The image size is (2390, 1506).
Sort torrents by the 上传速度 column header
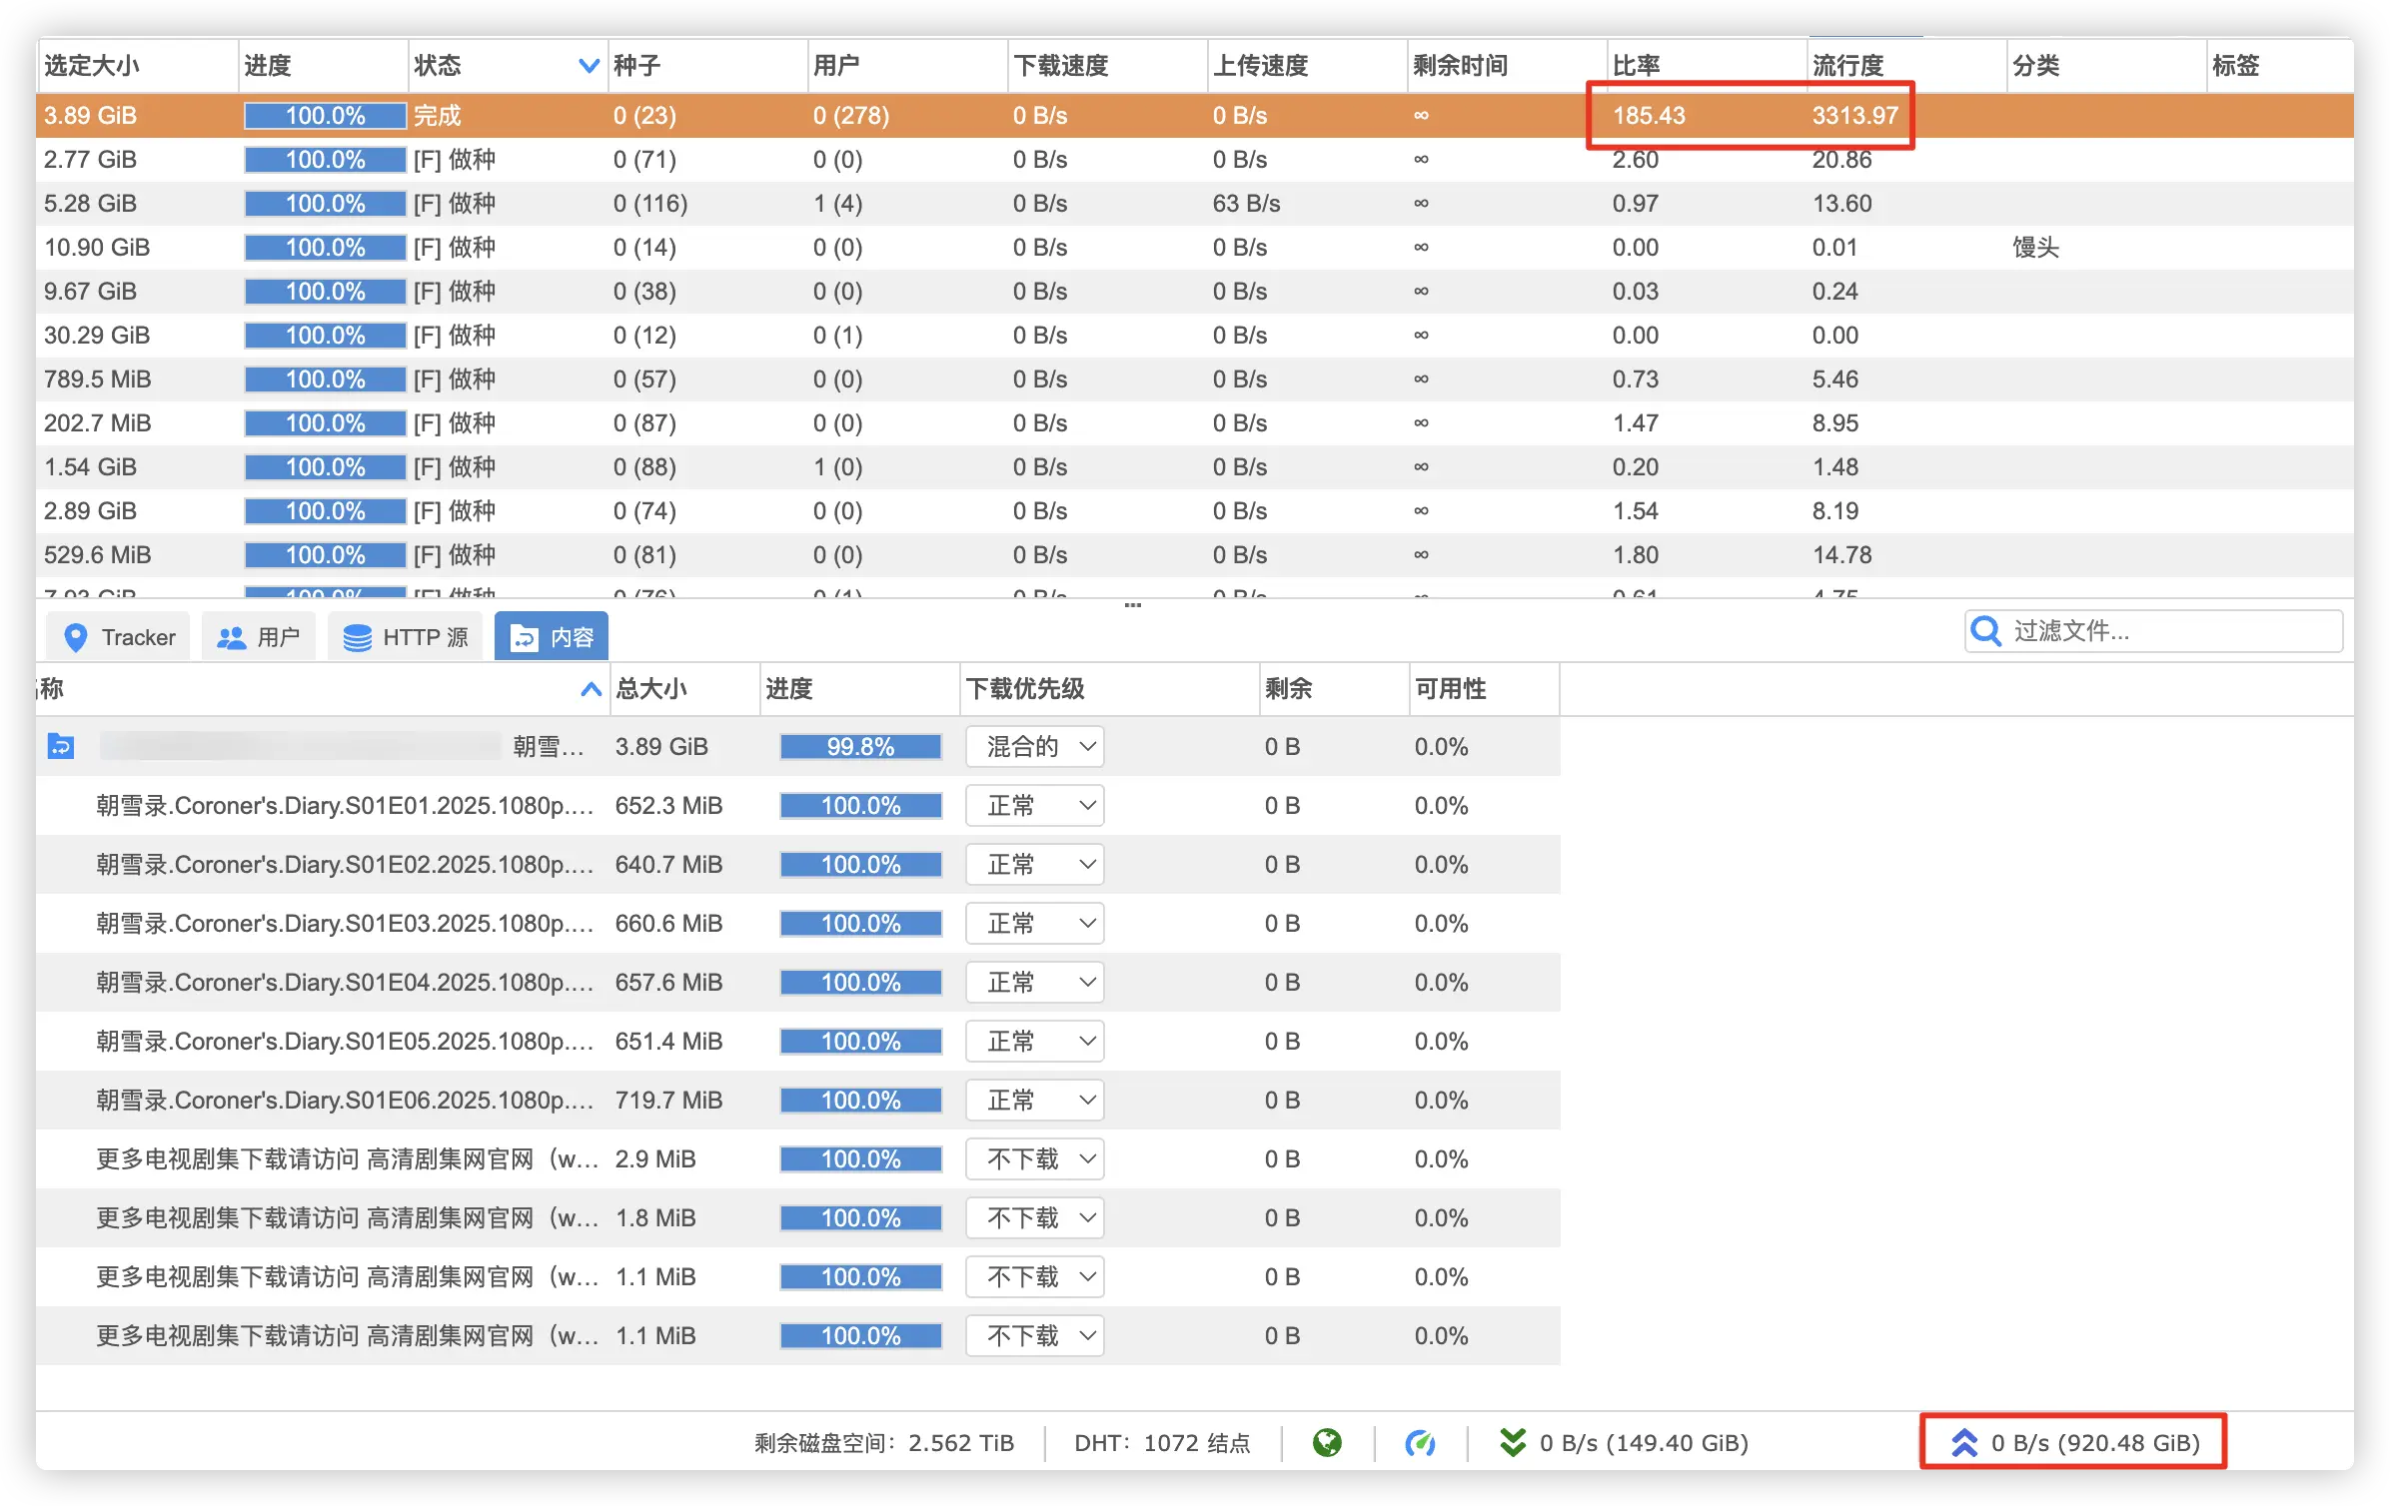1260,66
